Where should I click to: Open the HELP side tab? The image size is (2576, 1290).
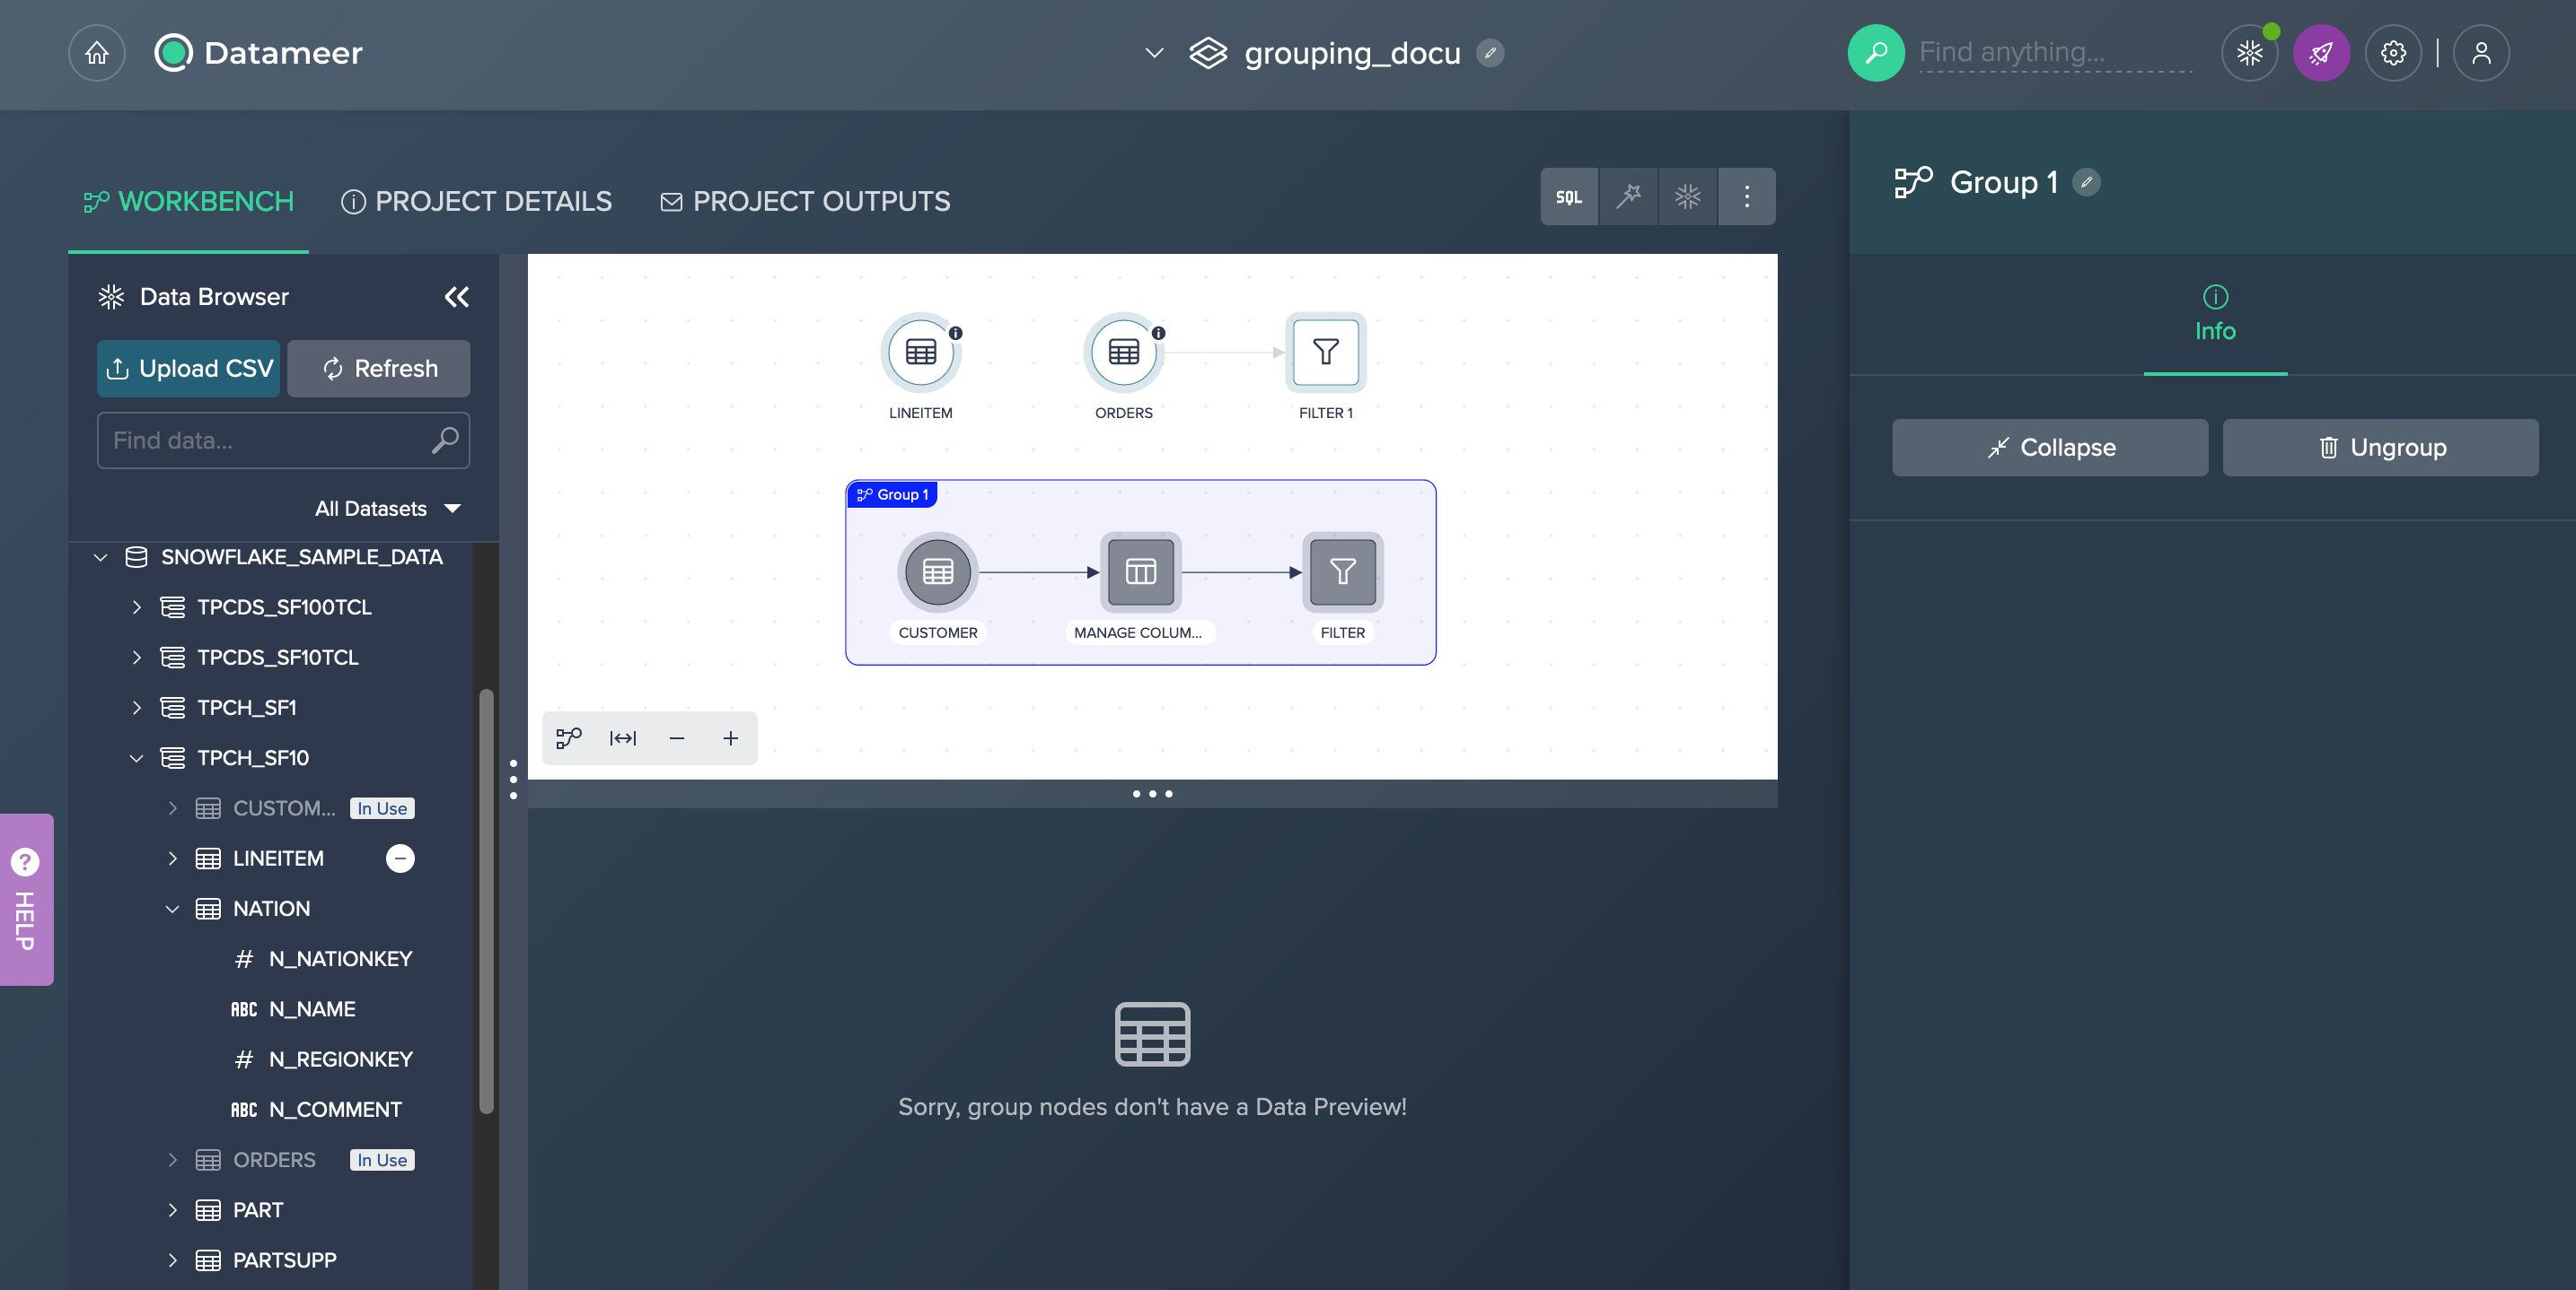point(26,901)
